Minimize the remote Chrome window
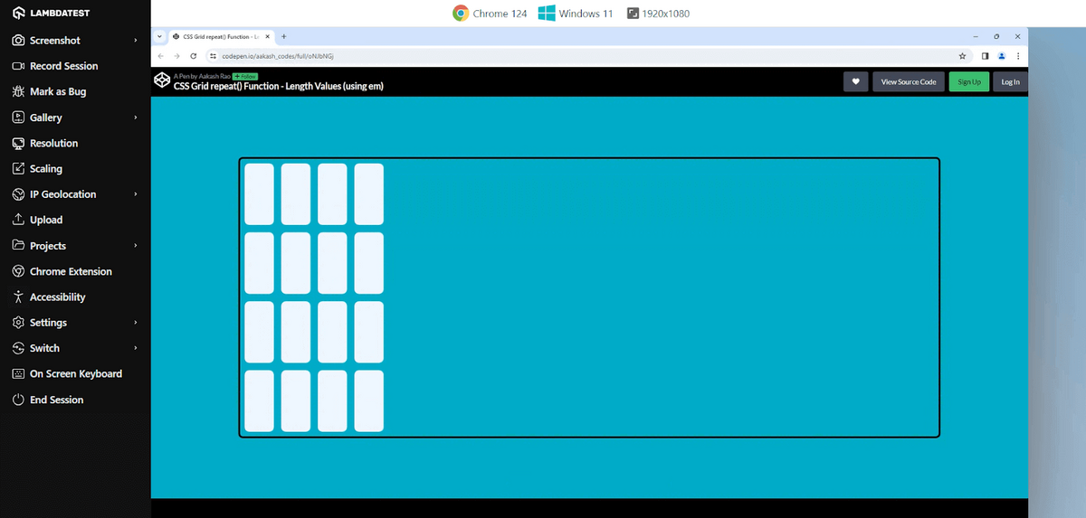The height and width of the screenshot is (518, 1086). [976, 36]
